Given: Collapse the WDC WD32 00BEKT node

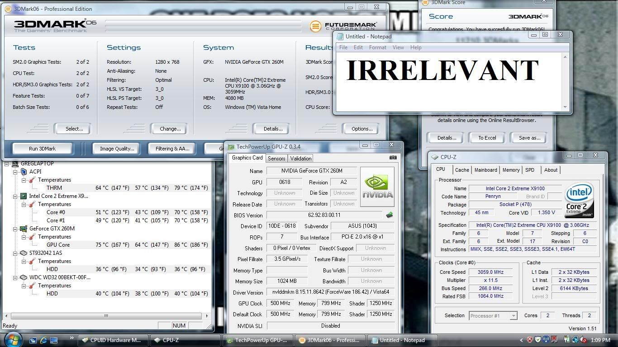Looking at the screenshot, I should [15, 277].
